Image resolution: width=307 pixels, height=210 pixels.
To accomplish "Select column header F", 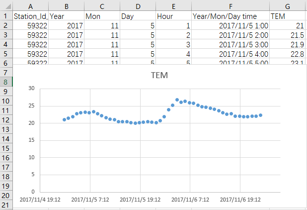I will [230, 6].
